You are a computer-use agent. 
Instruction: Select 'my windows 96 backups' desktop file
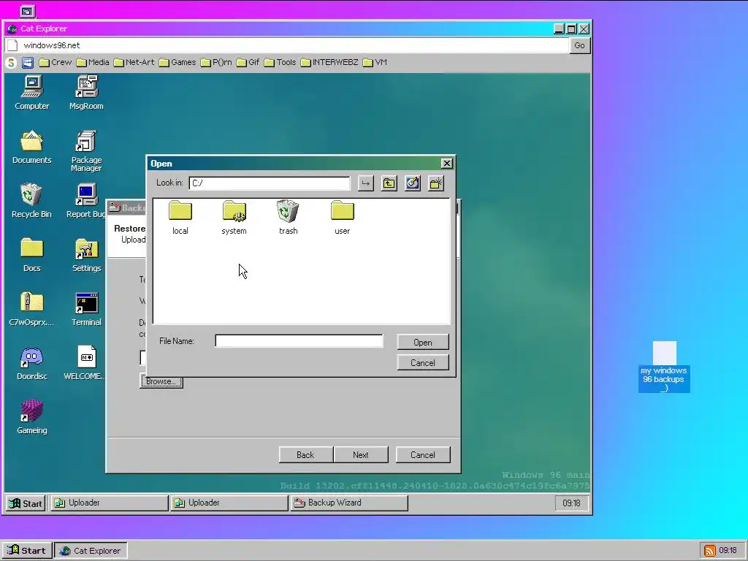(x=664, y=367)
